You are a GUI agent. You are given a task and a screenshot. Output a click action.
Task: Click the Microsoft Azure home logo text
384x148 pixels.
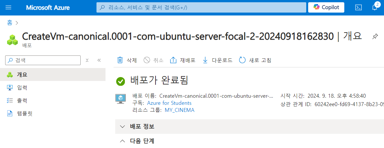48,8
